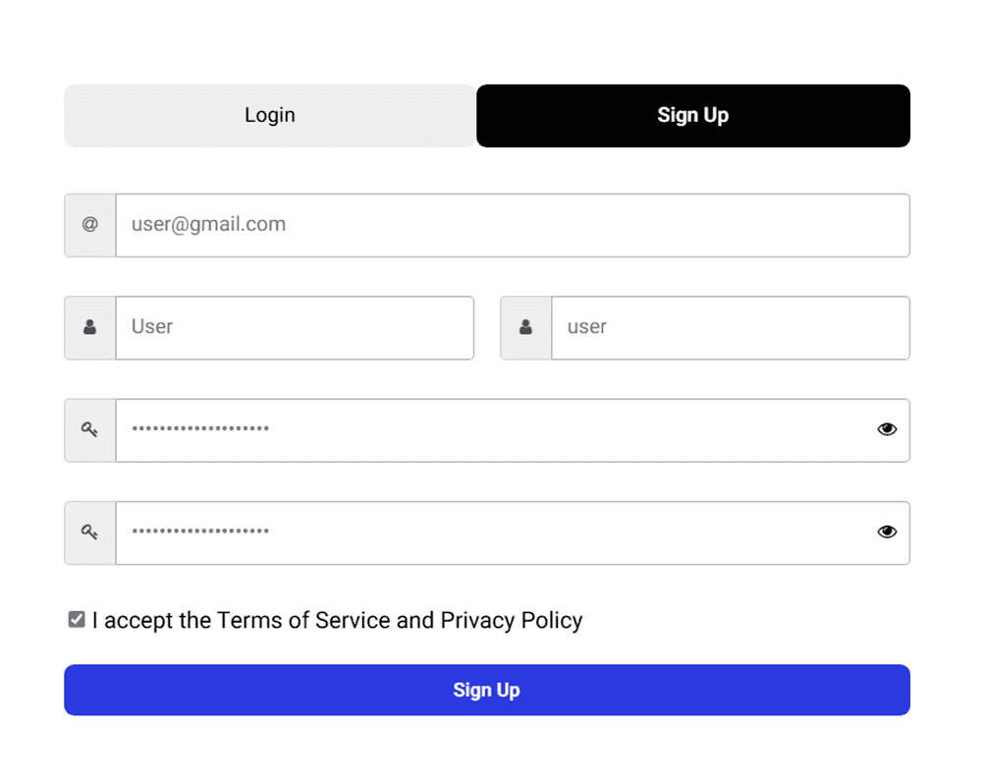Reveal the confirm password using the eye icon
The width and height of the screenshot is (982, 784).
pos(887,532)
